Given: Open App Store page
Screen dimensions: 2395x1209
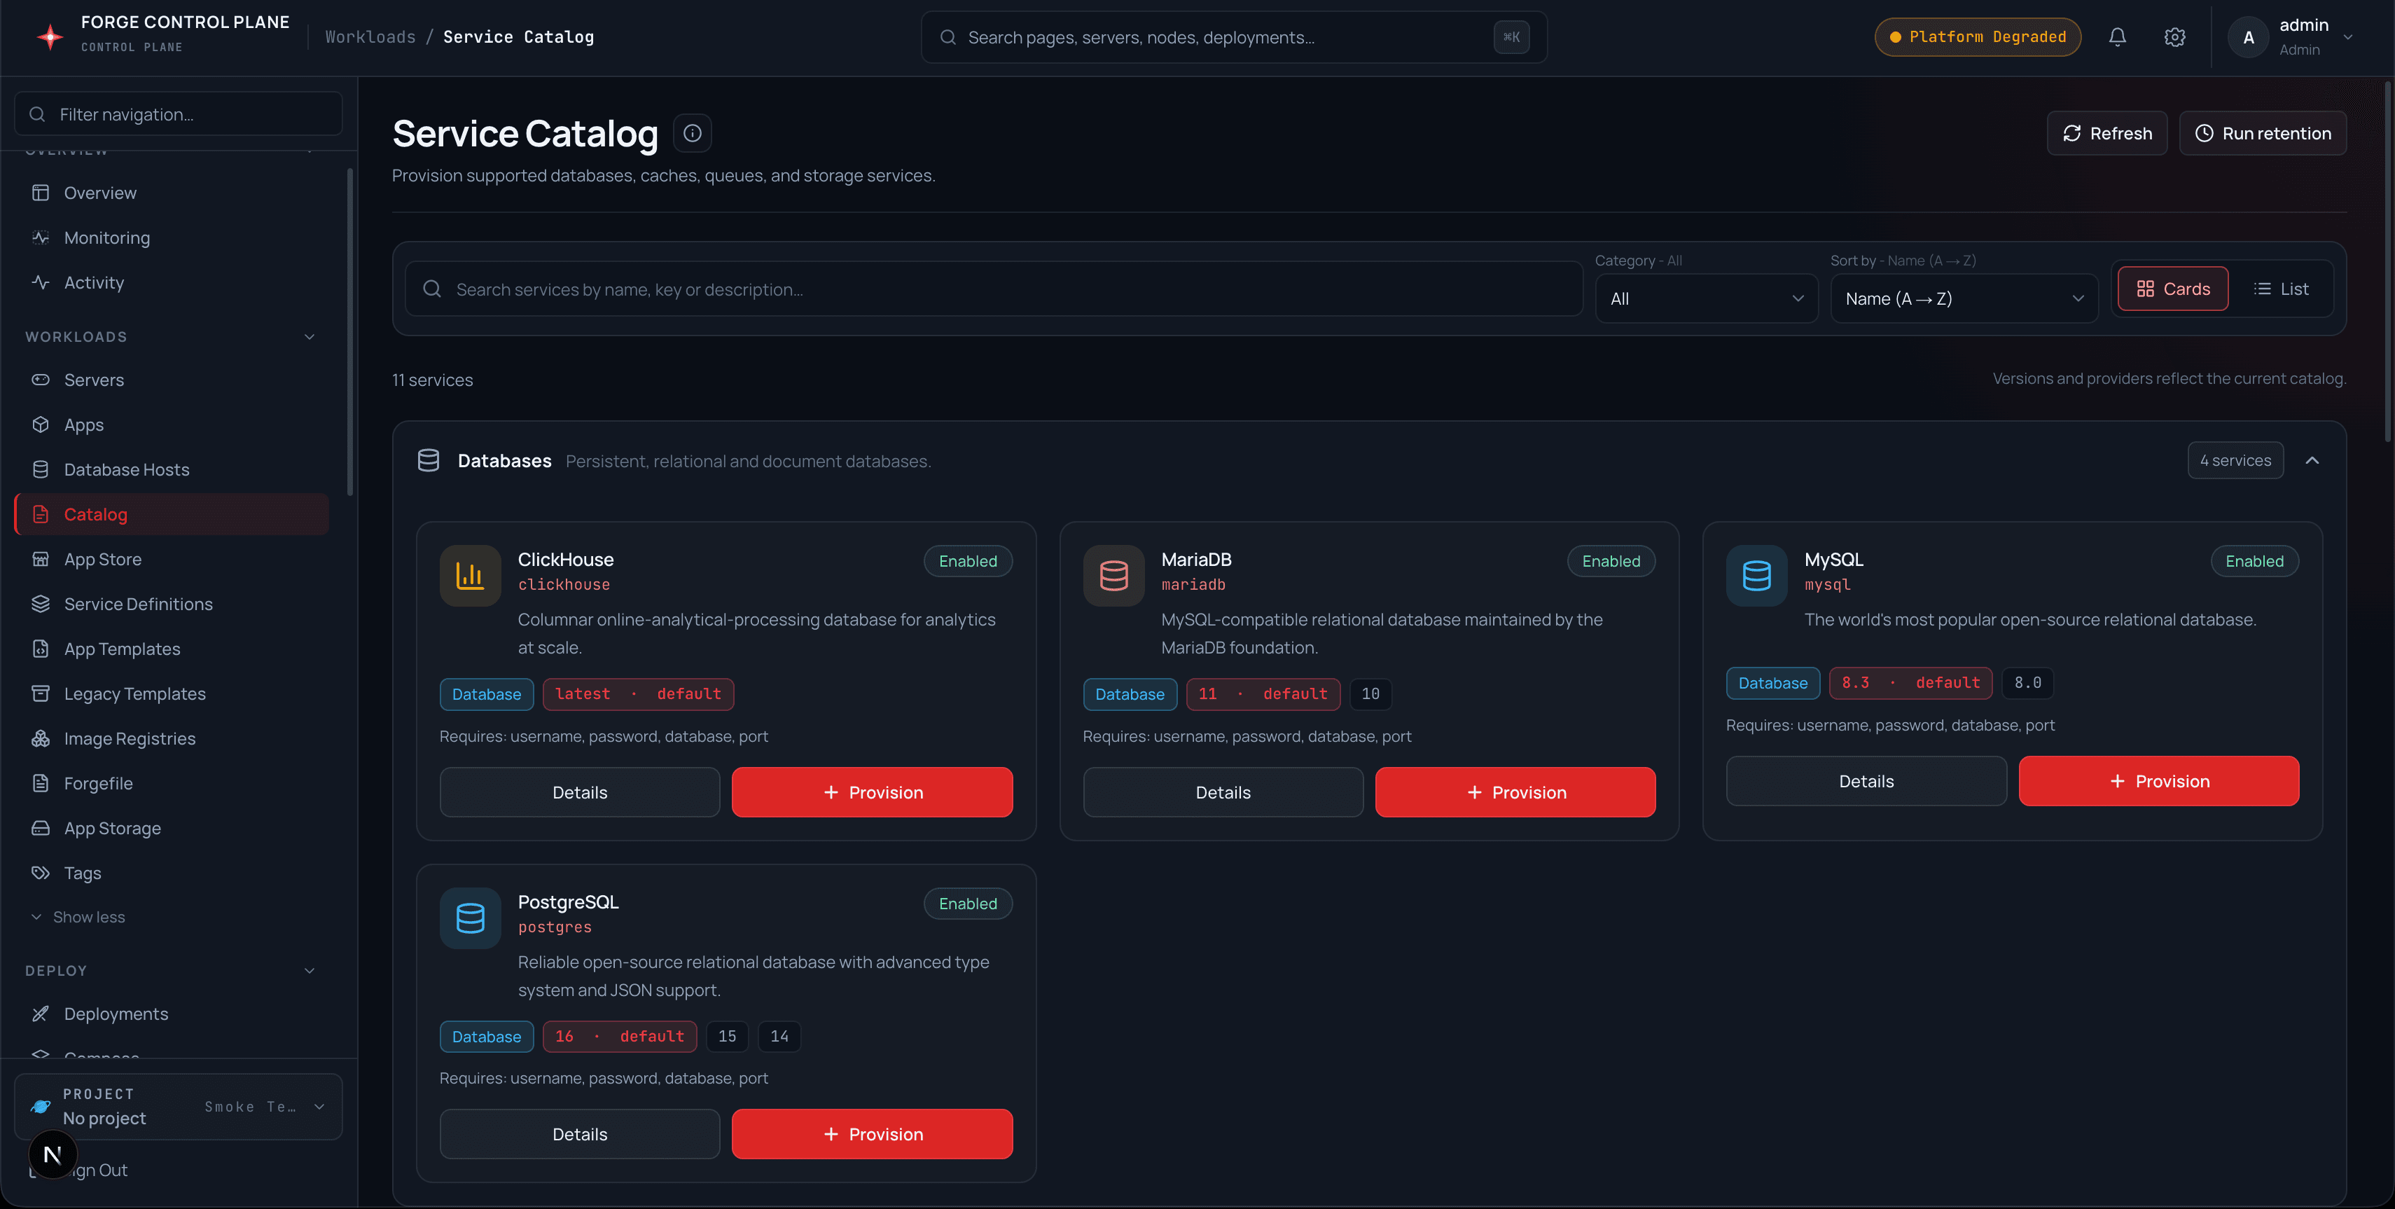Looking at the screenshot, I should pyautogui.click(x=172, y=560).
